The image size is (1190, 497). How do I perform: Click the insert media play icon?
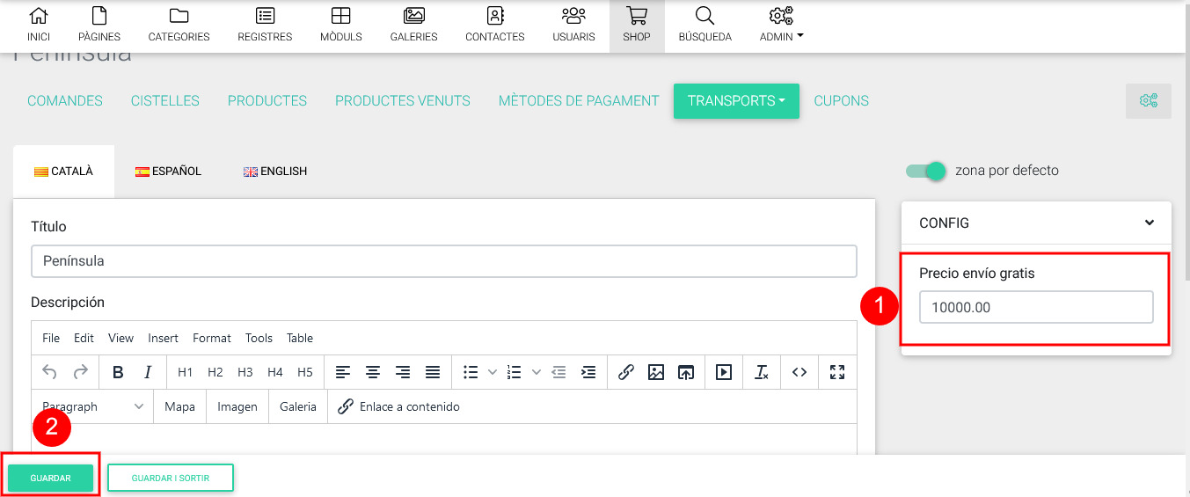pos(723,372)
